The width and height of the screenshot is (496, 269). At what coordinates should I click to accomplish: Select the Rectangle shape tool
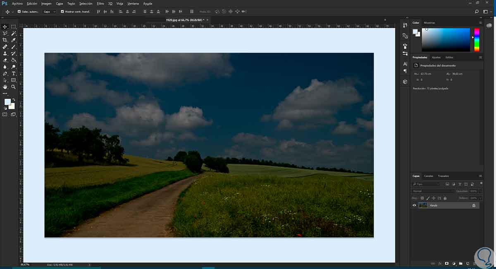14,80
